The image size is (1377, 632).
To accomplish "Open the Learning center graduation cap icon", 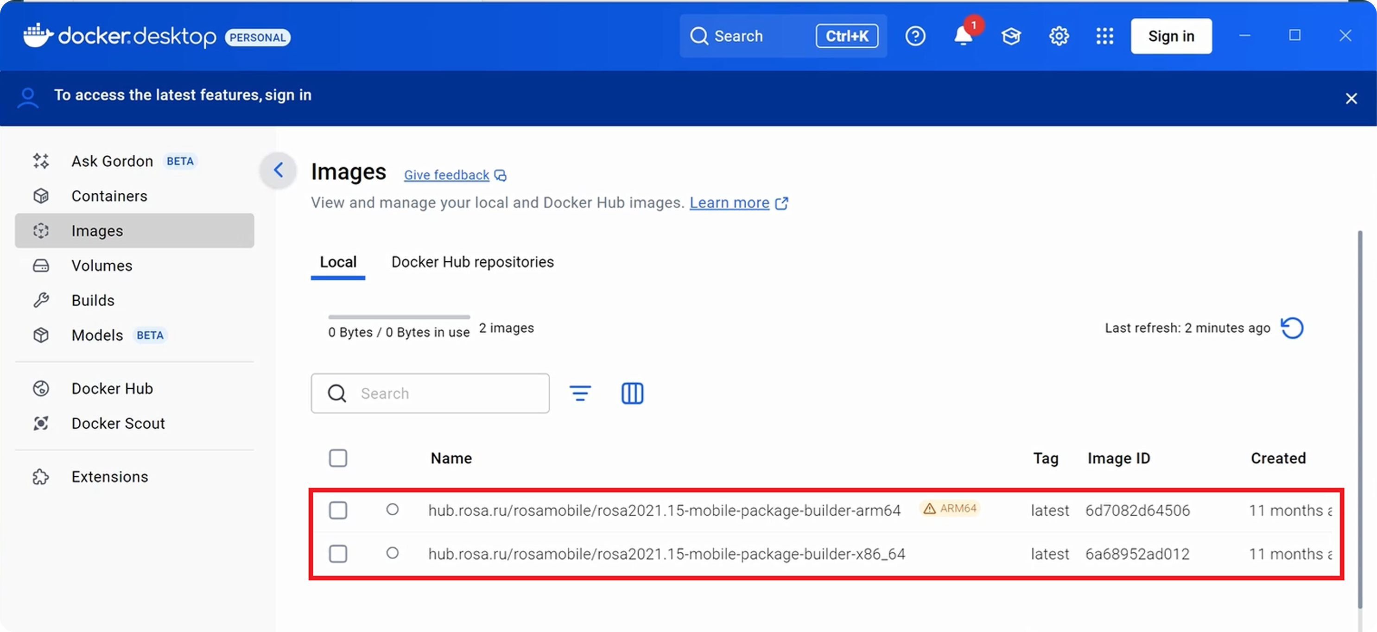I will click(1011, 36).
